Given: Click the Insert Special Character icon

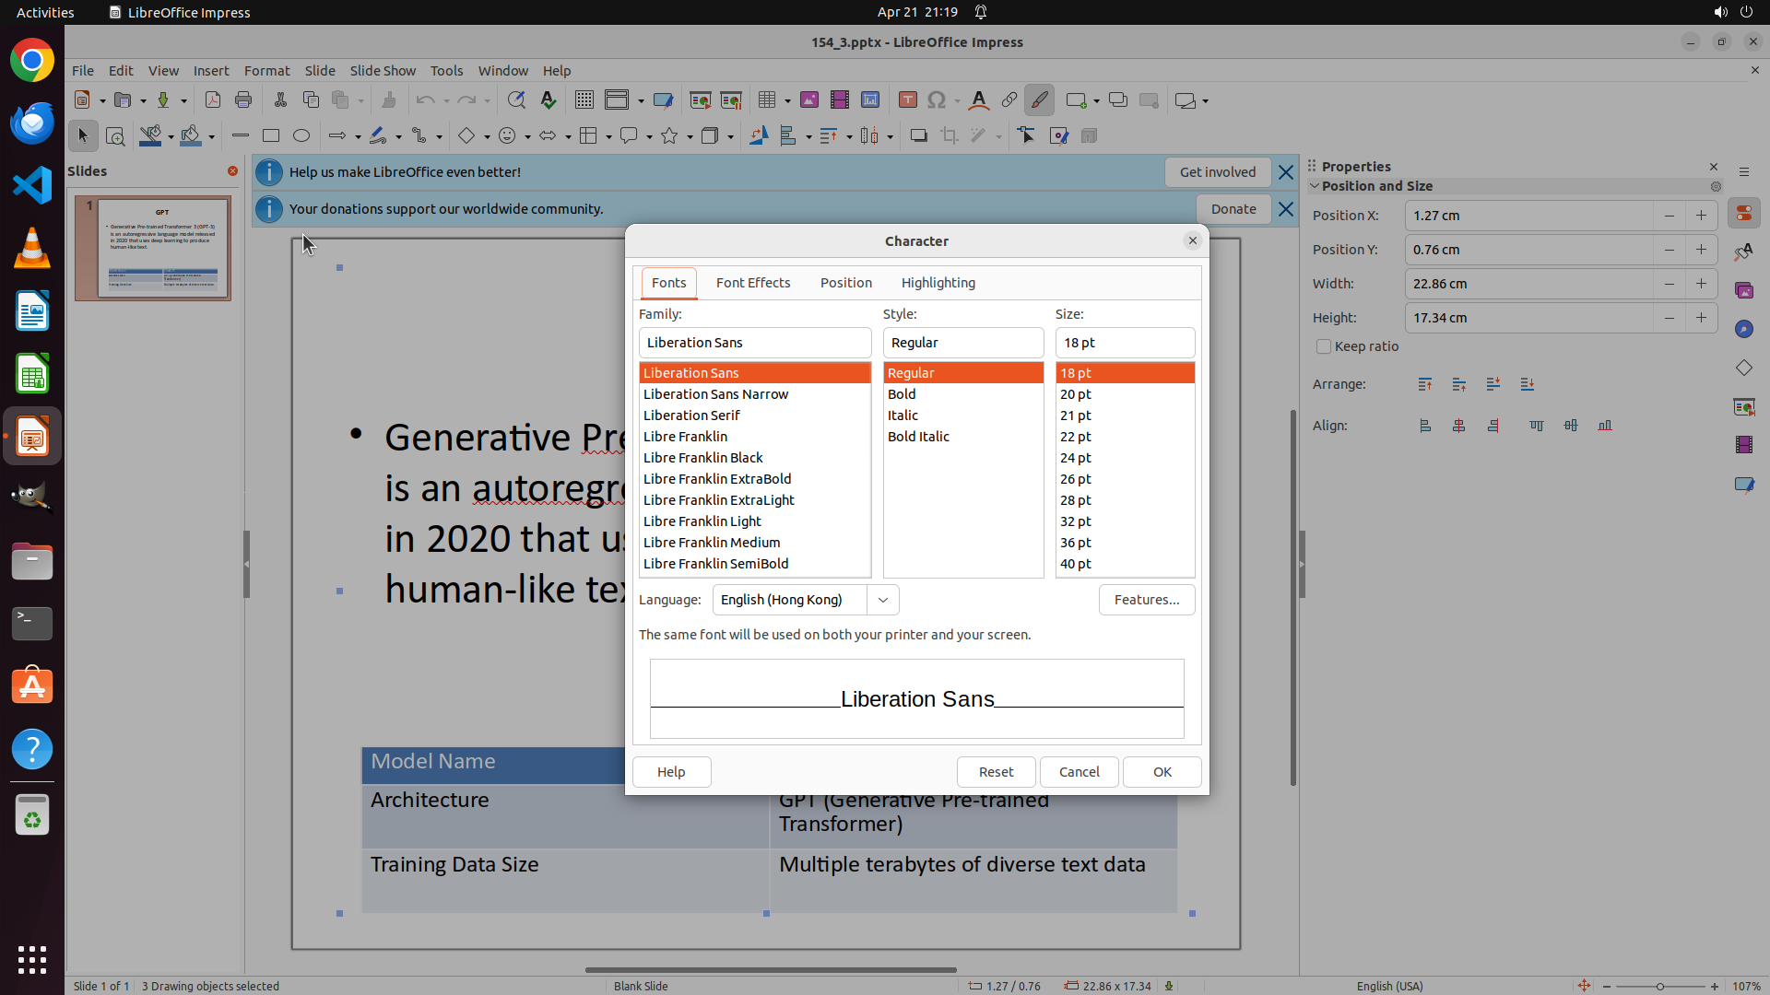Looking at the screenshot, I should pos(937,100).
